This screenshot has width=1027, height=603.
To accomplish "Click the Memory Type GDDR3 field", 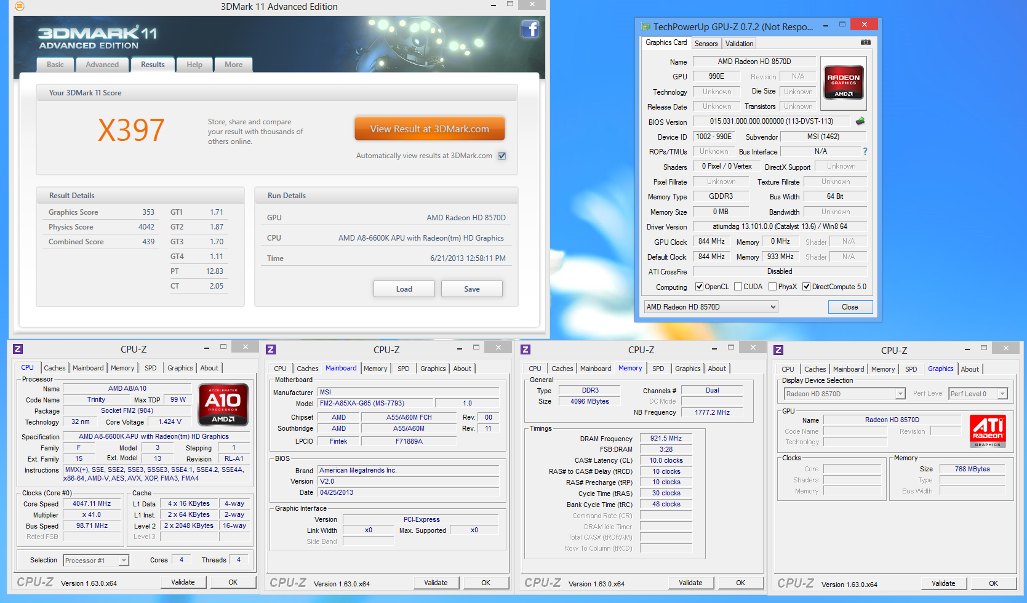I will point(721,196).
